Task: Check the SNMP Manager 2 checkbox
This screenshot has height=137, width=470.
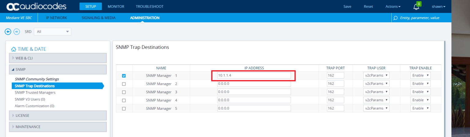Action: point(124,84)
